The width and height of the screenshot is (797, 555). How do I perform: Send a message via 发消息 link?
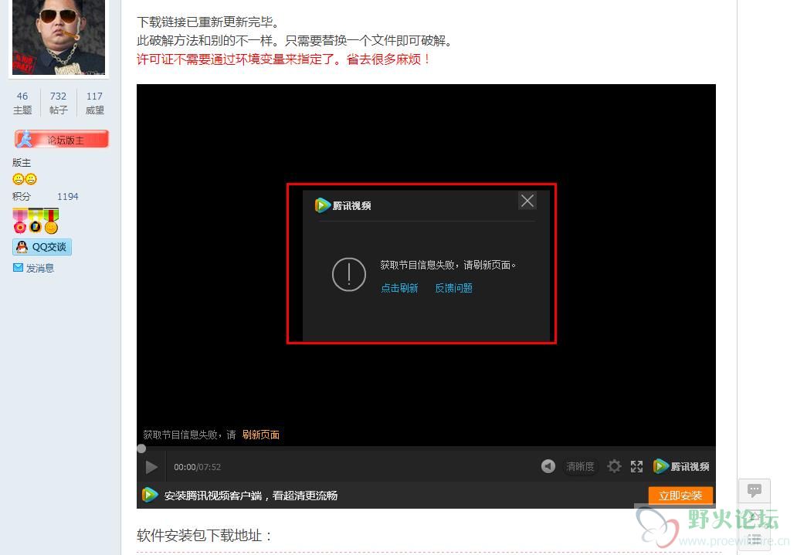tap(40, 268)
